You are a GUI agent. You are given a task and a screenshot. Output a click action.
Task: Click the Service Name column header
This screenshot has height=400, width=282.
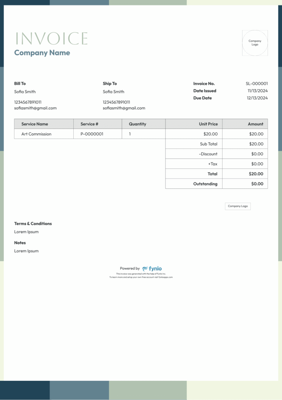pos(35,124)
